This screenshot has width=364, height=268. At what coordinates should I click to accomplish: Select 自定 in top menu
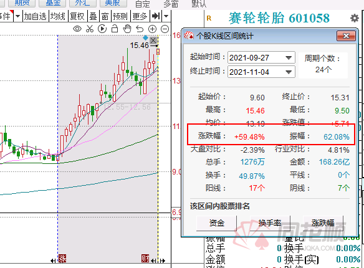143,4
